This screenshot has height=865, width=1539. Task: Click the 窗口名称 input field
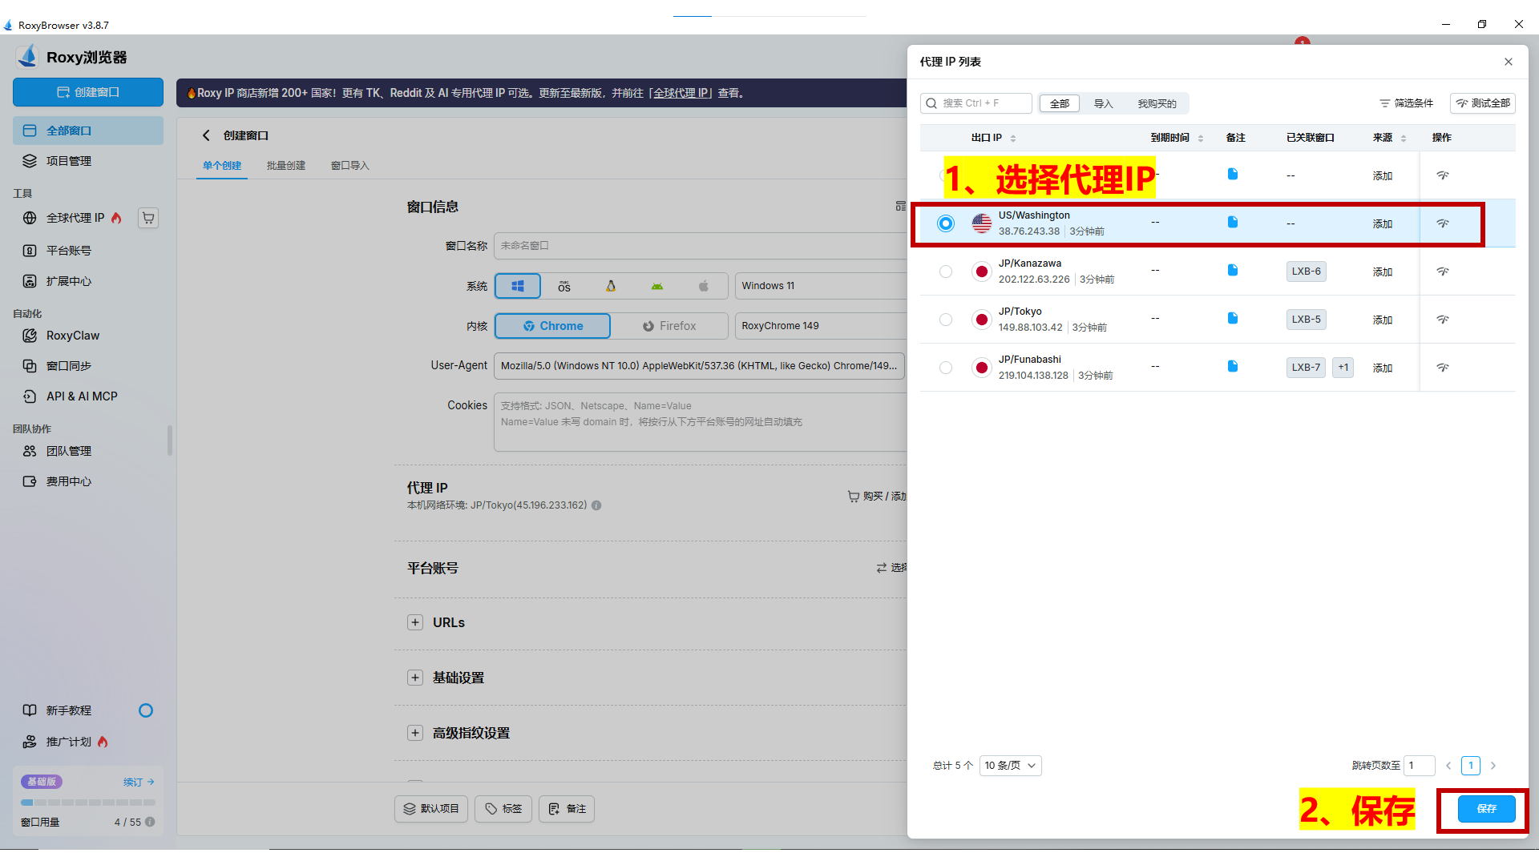pos(701,246)
